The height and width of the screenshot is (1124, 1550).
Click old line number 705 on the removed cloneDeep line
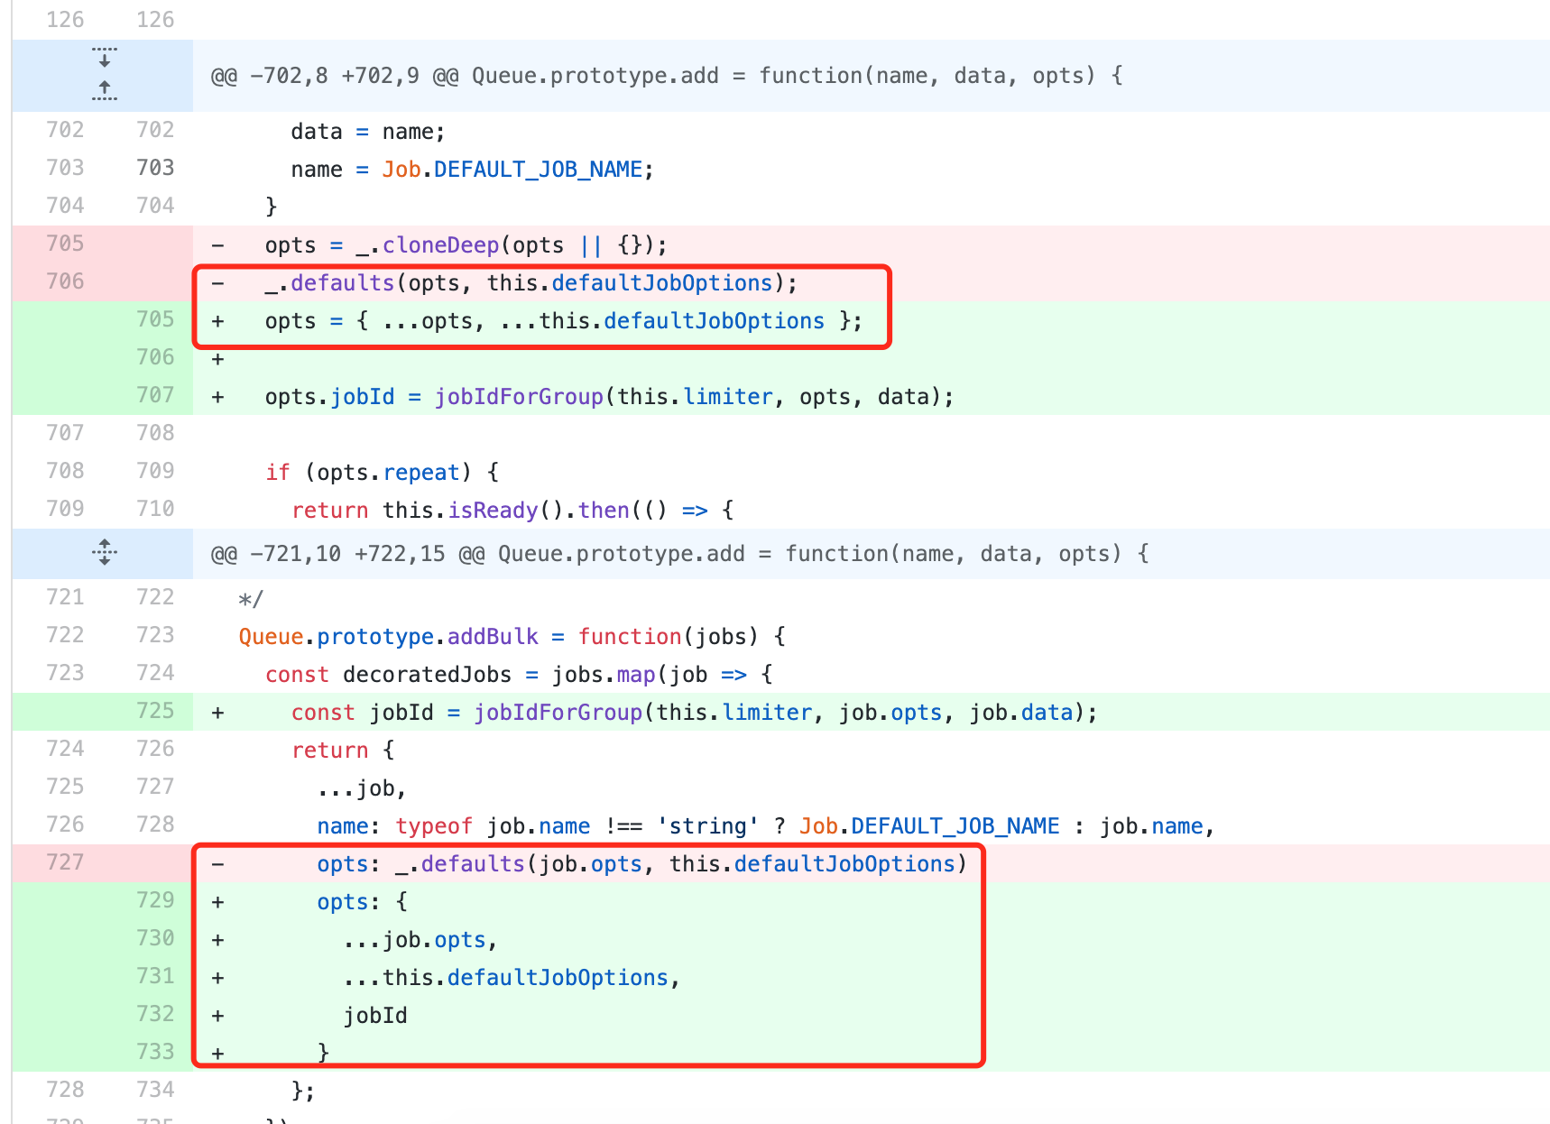tap(65, 244)
